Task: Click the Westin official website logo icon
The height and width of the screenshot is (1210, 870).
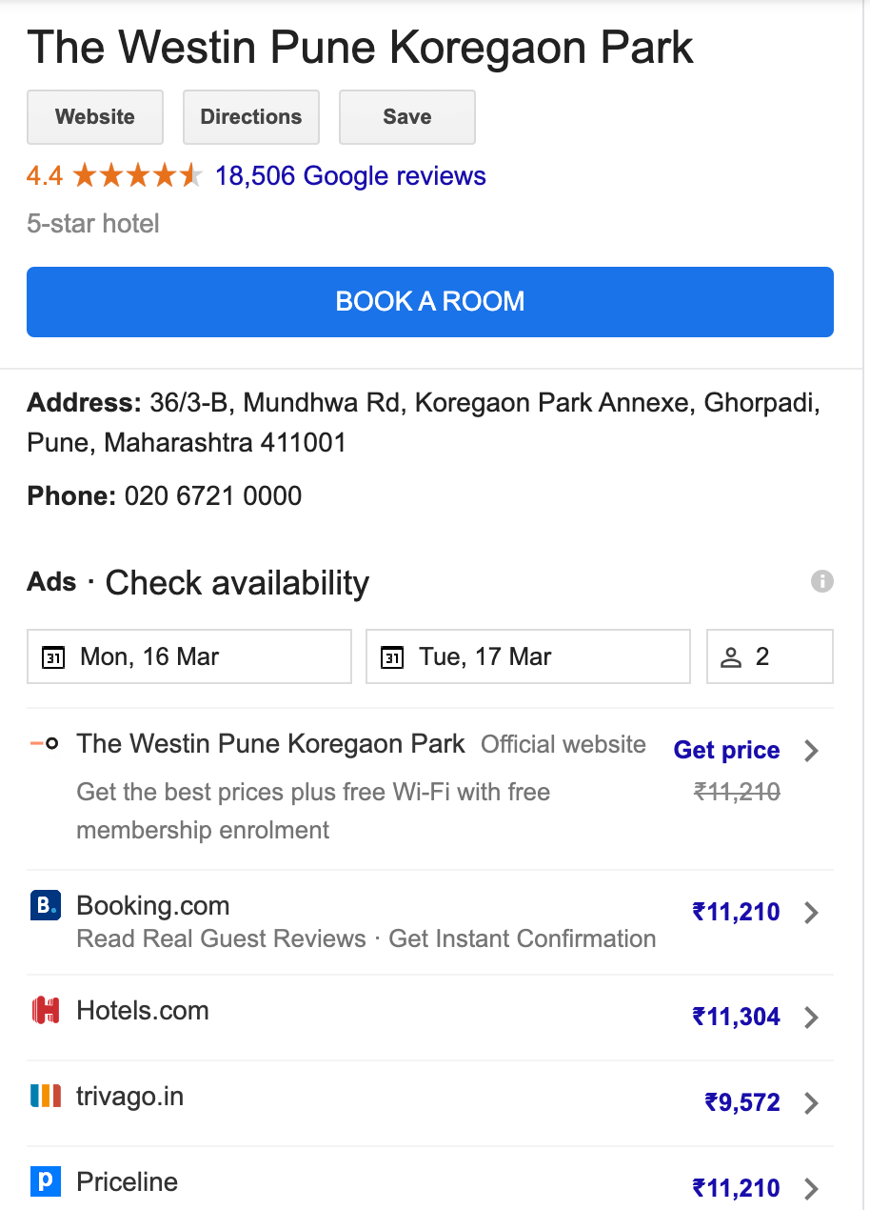Action: [45, 743]
